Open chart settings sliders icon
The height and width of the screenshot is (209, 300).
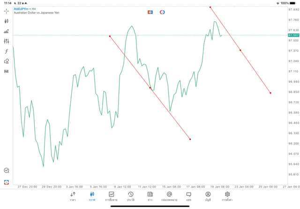pyautogui.click(x=7, y=41)
